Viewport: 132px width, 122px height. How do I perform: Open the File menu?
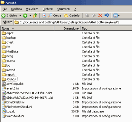pos(5,9)
